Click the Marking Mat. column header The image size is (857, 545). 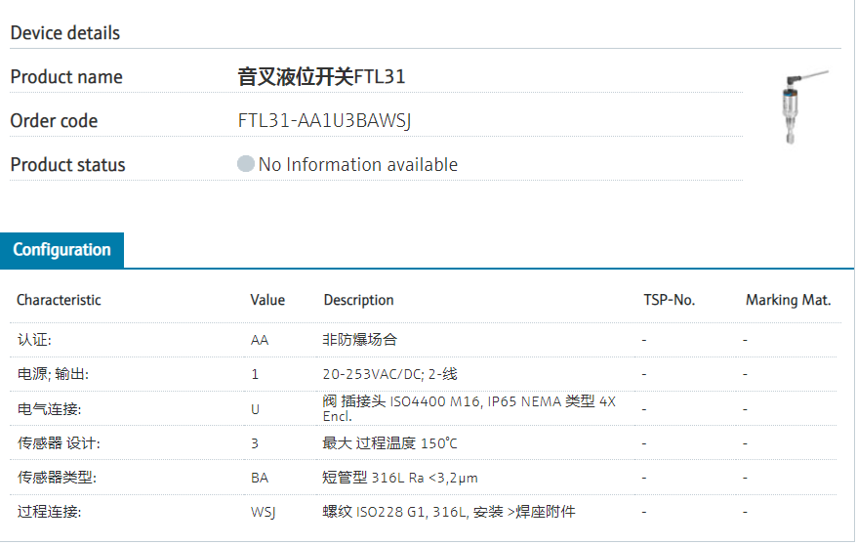(x=788, y=300)
